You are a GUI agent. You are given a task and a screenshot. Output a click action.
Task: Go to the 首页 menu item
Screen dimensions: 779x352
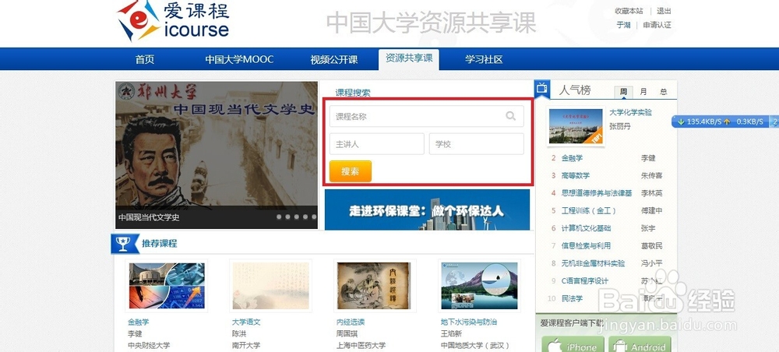coord(145,60)
